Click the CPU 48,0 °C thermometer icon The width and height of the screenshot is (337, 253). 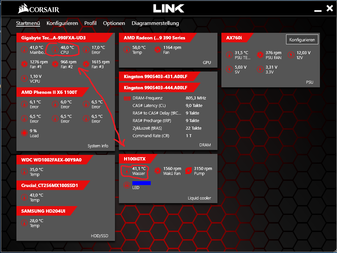pos(55,50)
